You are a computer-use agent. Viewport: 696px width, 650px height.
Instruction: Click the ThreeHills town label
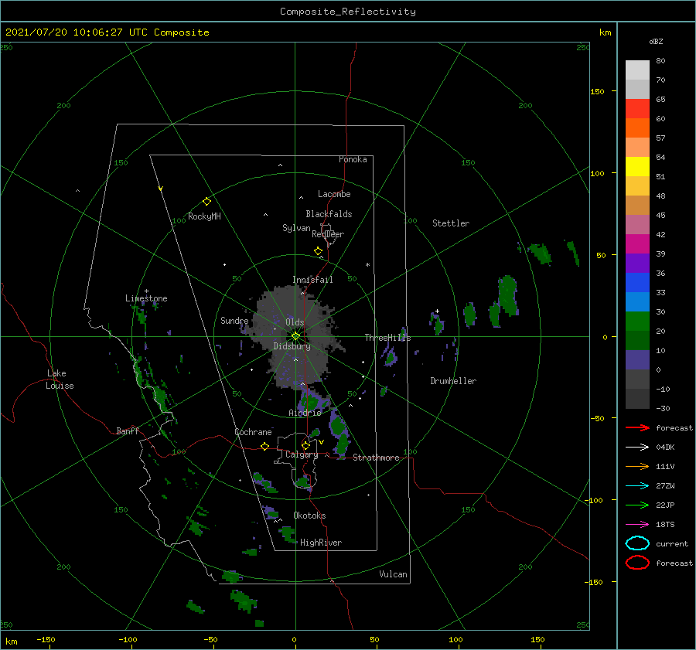tap(388, 338)
